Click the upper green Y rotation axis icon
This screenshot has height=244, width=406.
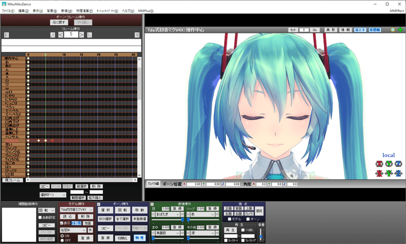[x=389, y=164]
